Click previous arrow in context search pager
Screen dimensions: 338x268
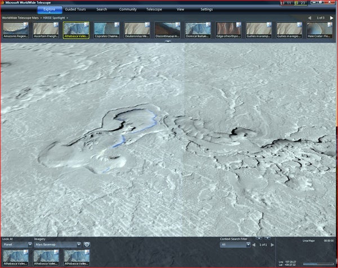click(254, 244)
